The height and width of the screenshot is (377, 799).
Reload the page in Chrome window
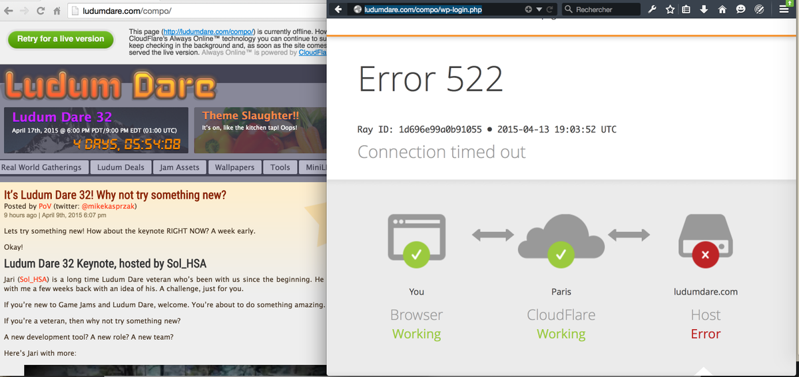tap(41, 11)
